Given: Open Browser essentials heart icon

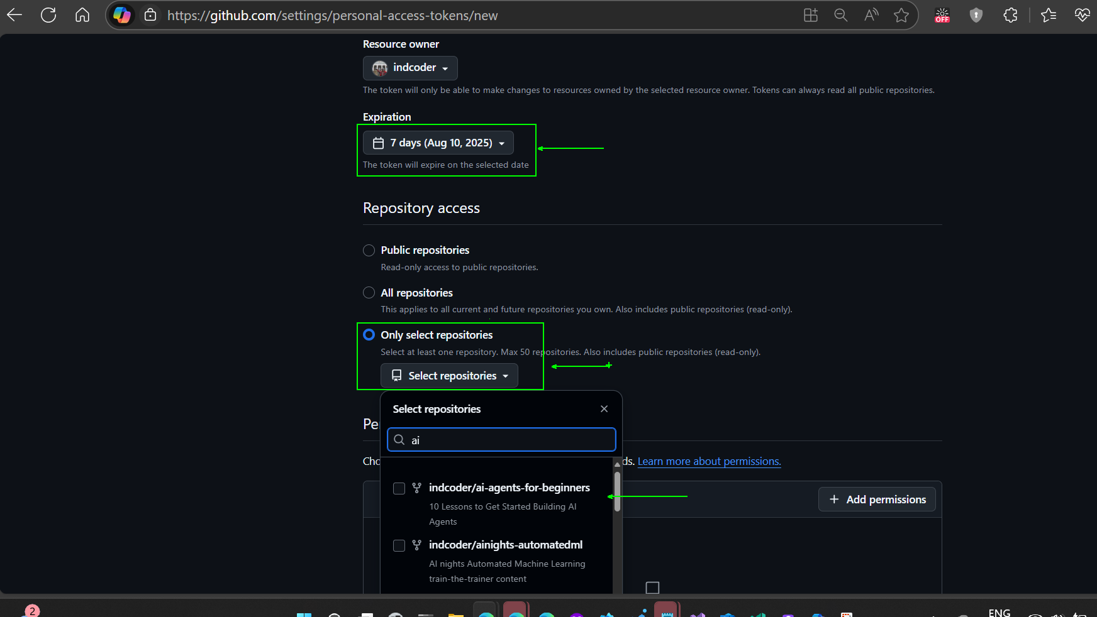Looking at the screenshot, I should [x=1082, y=15].
